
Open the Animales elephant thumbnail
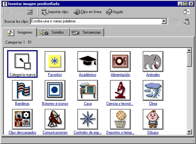pyautogui.click(x=153, y=61)
